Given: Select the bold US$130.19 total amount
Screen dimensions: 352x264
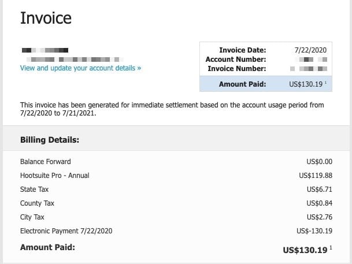Looking at the screenshot, I should coord(305,250).
